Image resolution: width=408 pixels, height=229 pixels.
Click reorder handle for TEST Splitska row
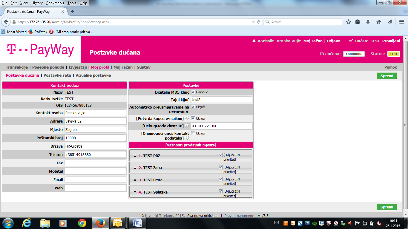tap(135, 192)
